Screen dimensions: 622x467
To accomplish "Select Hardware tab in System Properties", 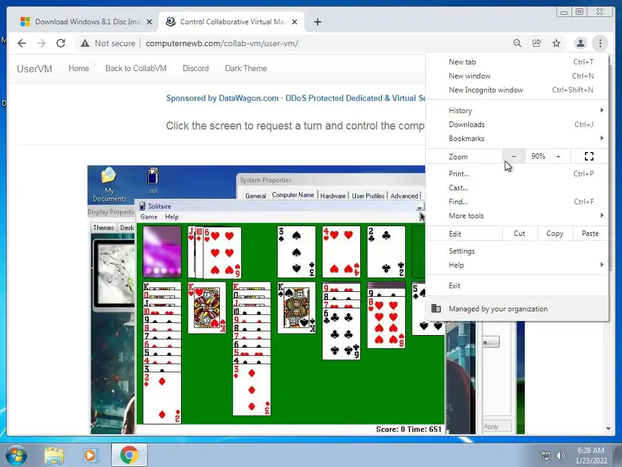I will pos(333,196).
